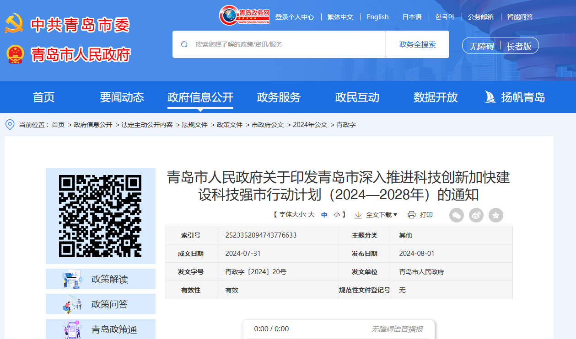The height and width of the screenshot is (339, 576).
Task: Add the article to favorites via star icon
Action: tap(495, 215)
